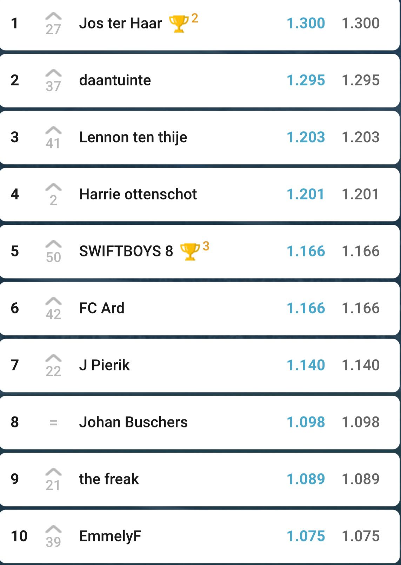This screenshot has width=401, height=565.
Task: Click the rank-up arrow showing 37
Action: click(x=53, y=81)
